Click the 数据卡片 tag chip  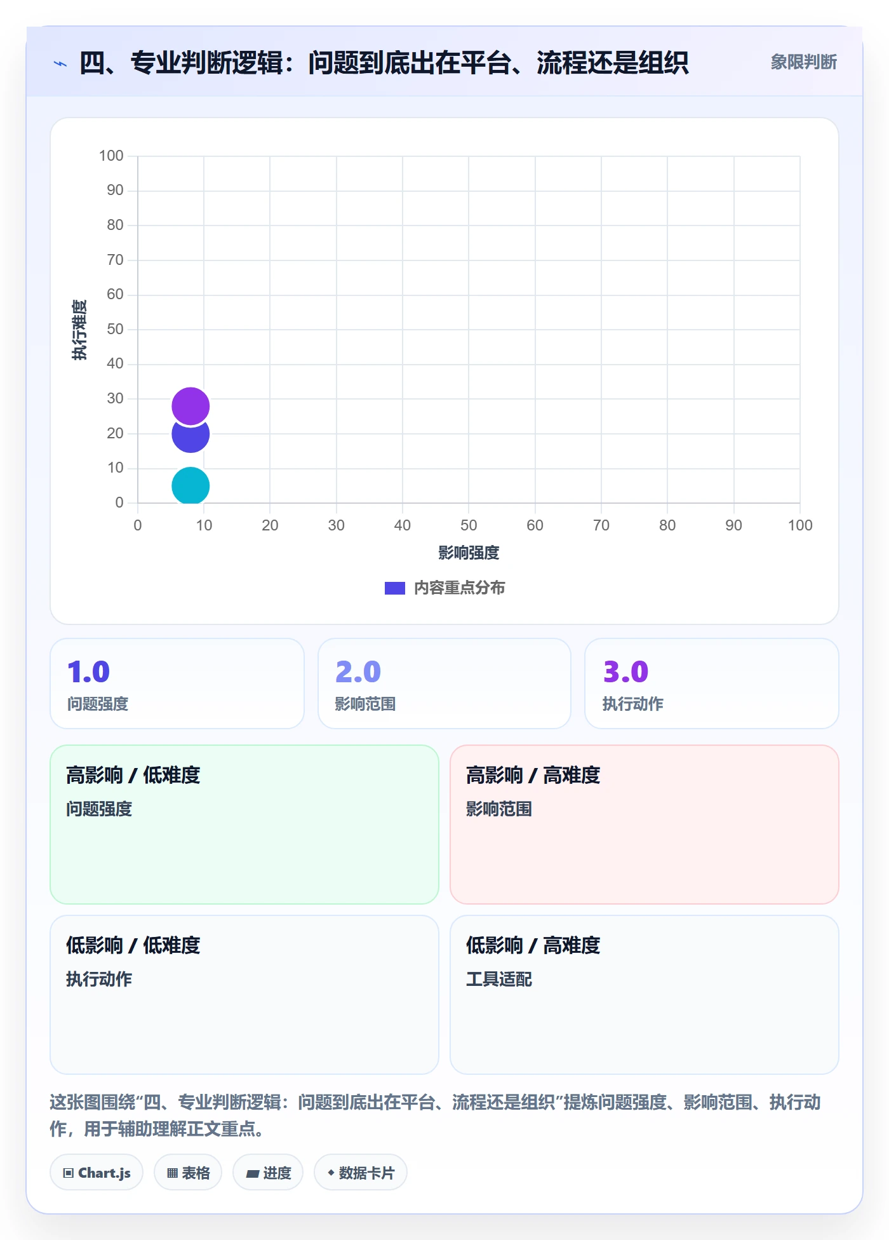pos(361,1173)
